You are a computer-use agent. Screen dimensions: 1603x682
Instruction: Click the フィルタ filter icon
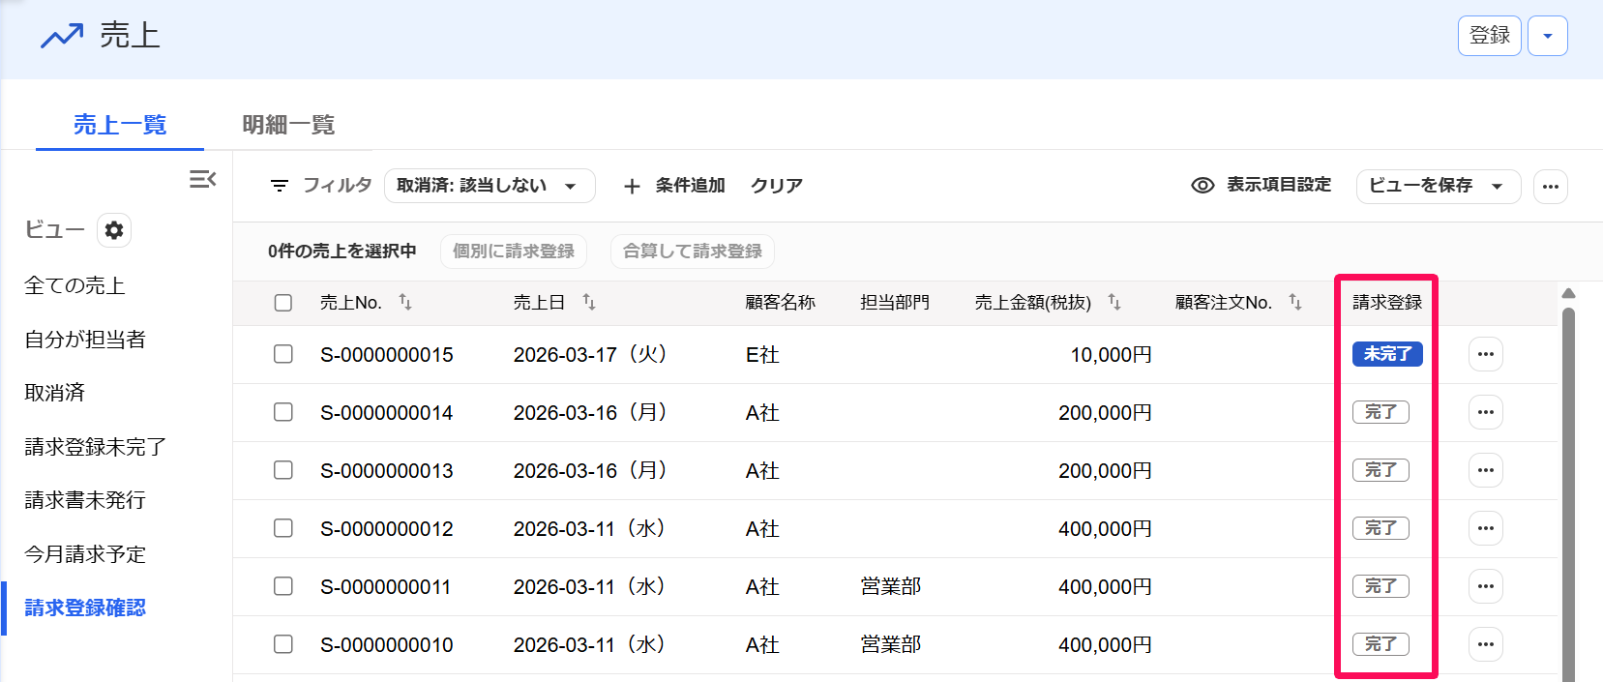[x=280, y=186]
